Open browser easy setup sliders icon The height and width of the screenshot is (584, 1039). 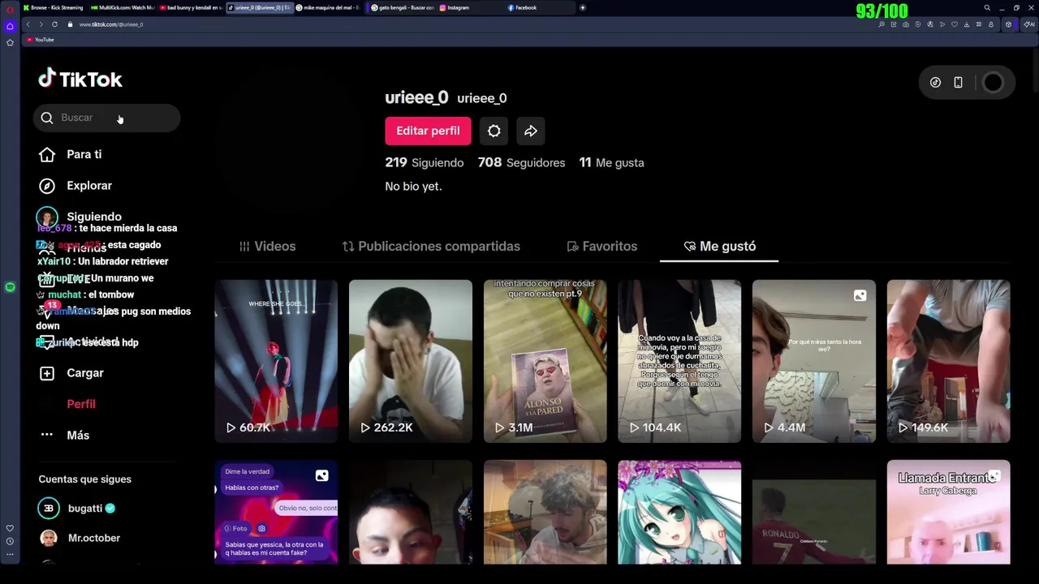point(978,24)
